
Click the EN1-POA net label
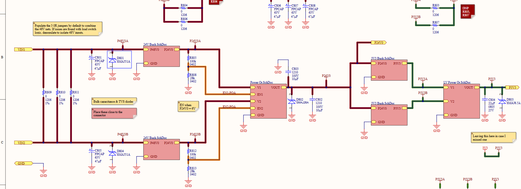(x=229, y=93)
